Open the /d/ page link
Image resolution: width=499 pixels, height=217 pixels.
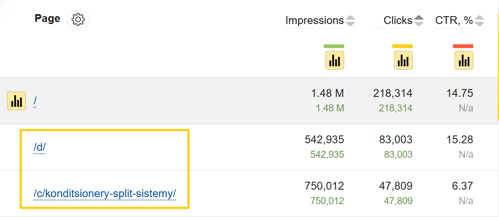(x=39, y=147)
